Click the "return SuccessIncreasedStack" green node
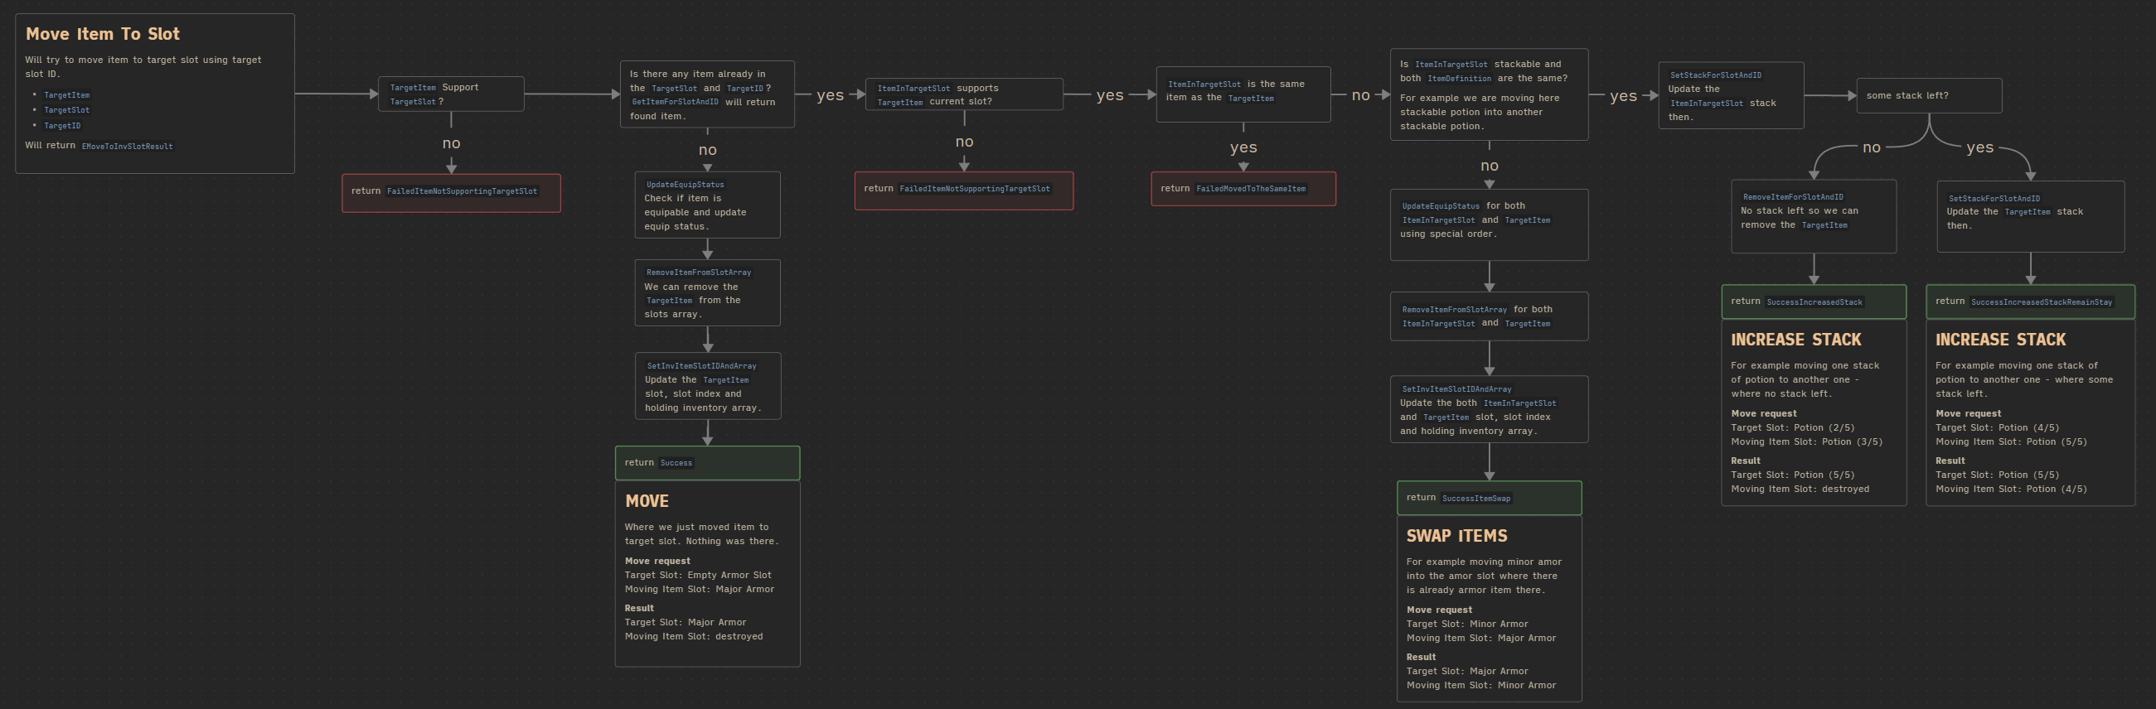Image resolution: width=2156 pixels, height=709 pixels. (1813, 301)
